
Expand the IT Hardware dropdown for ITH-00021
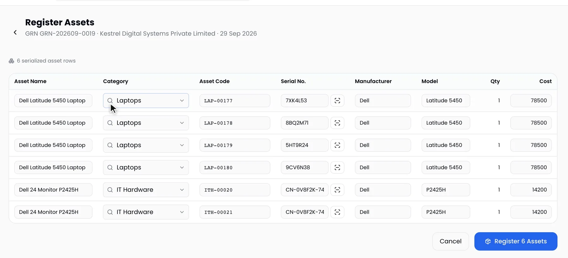click(146, 212)
